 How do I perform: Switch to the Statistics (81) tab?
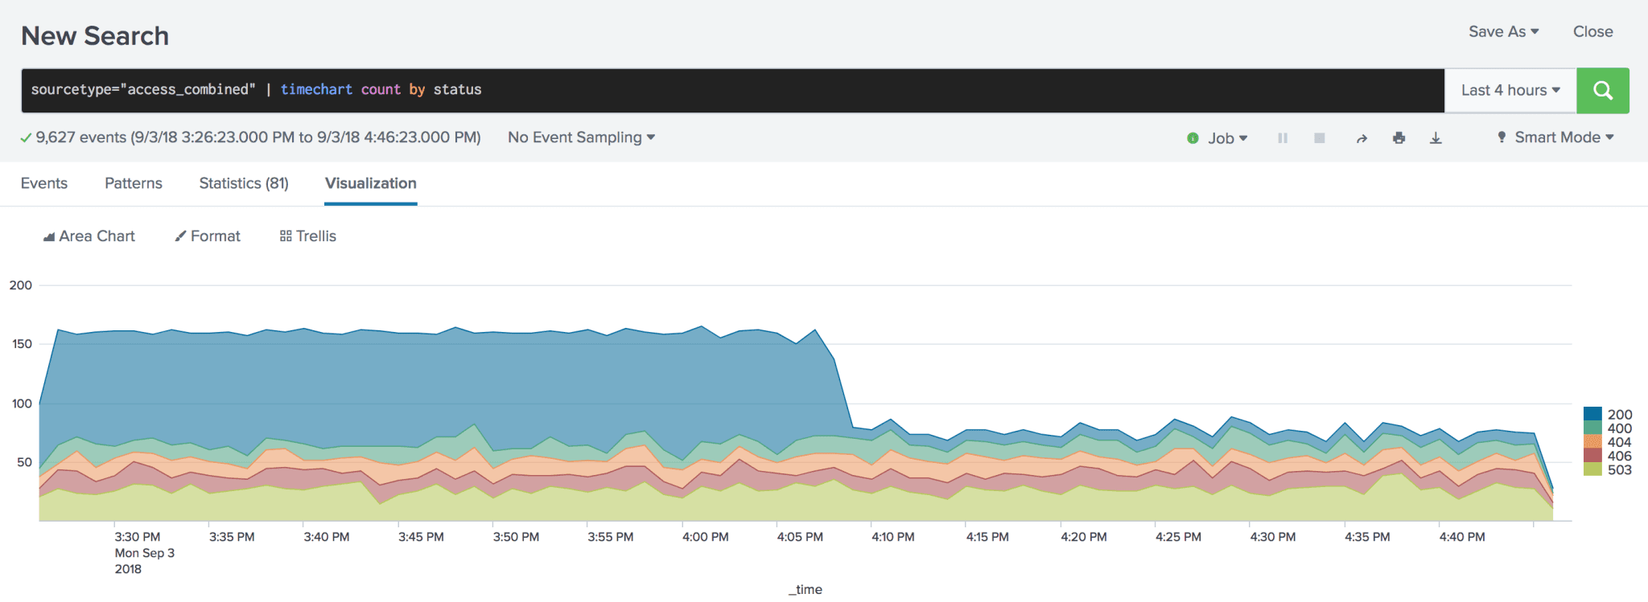(244, 183)
